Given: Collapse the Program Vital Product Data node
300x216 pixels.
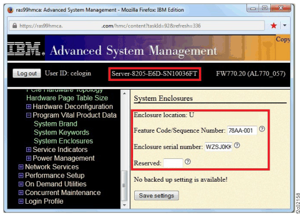Looking at the screenshot, I should [x=29, y=115].
